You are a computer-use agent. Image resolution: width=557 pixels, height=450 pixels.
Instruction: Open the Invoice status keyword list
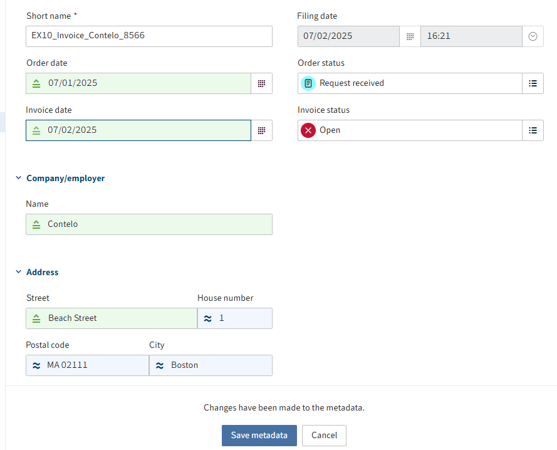click(x=533, y=130)
